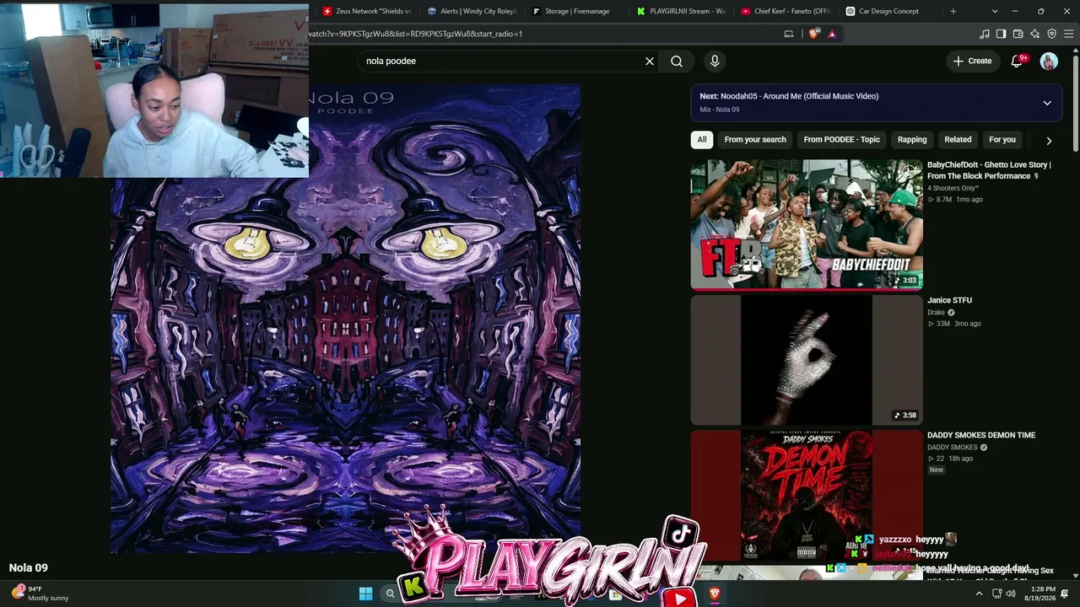Open the Janice STFU title link
1080x607 pixels.
tap(949, 300)
